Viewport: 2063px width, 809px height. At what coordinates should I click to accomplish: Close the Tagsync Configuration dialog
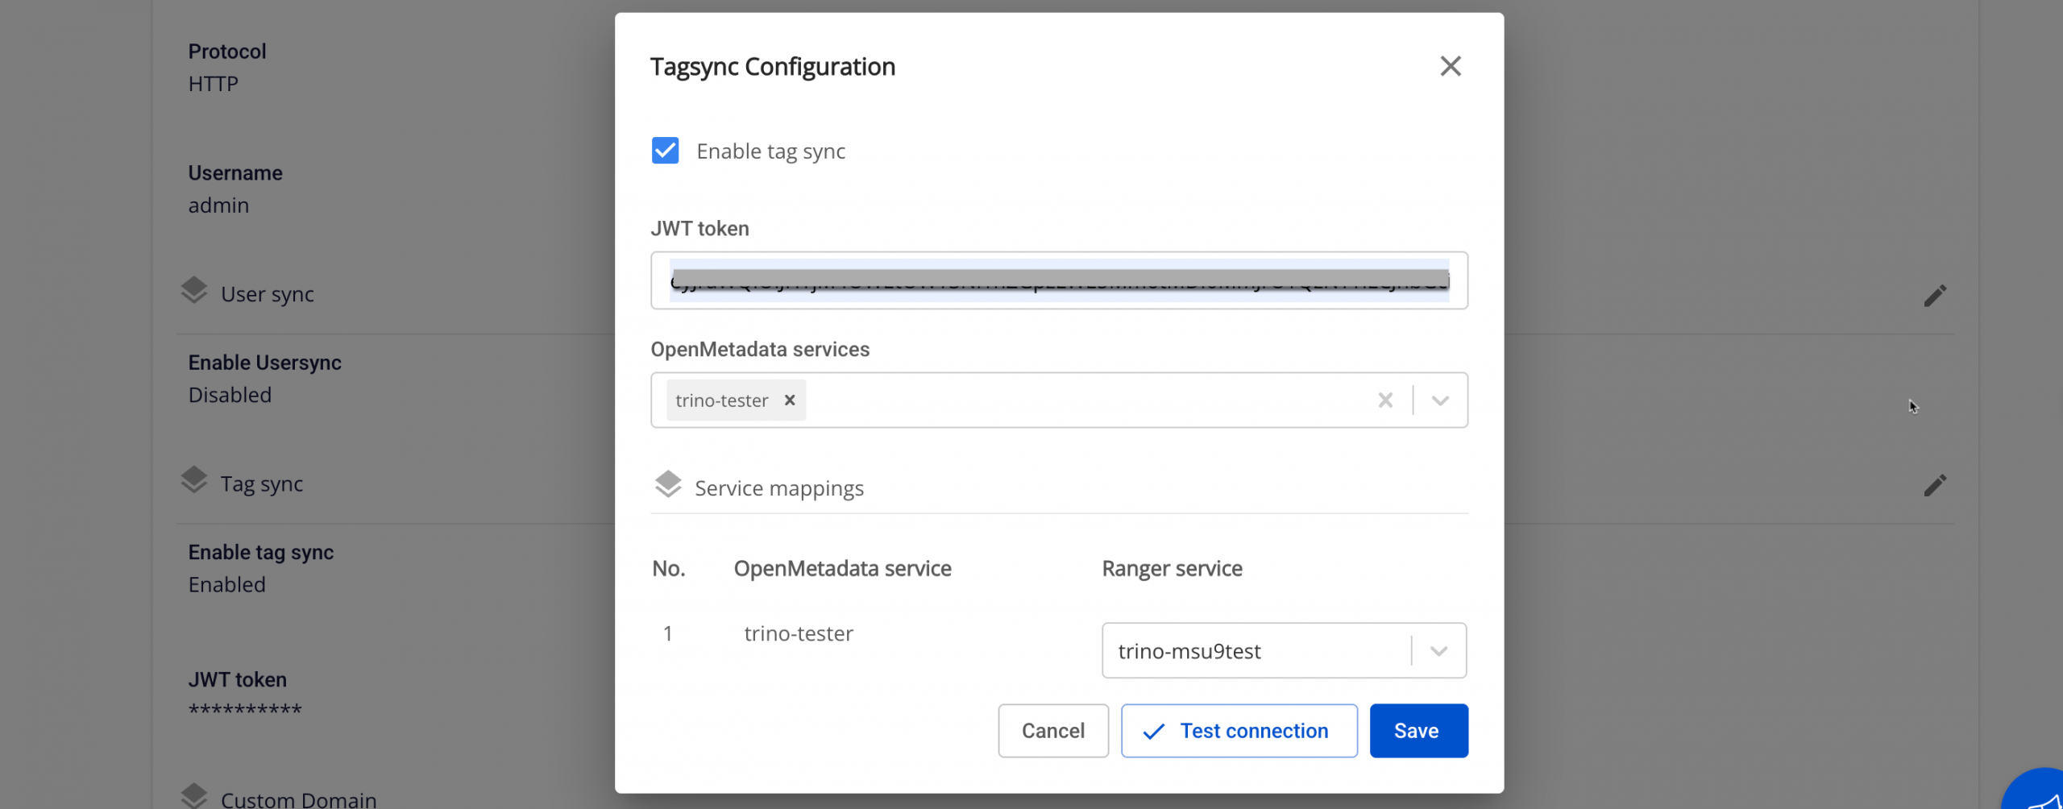click(x=1450, y=66)
